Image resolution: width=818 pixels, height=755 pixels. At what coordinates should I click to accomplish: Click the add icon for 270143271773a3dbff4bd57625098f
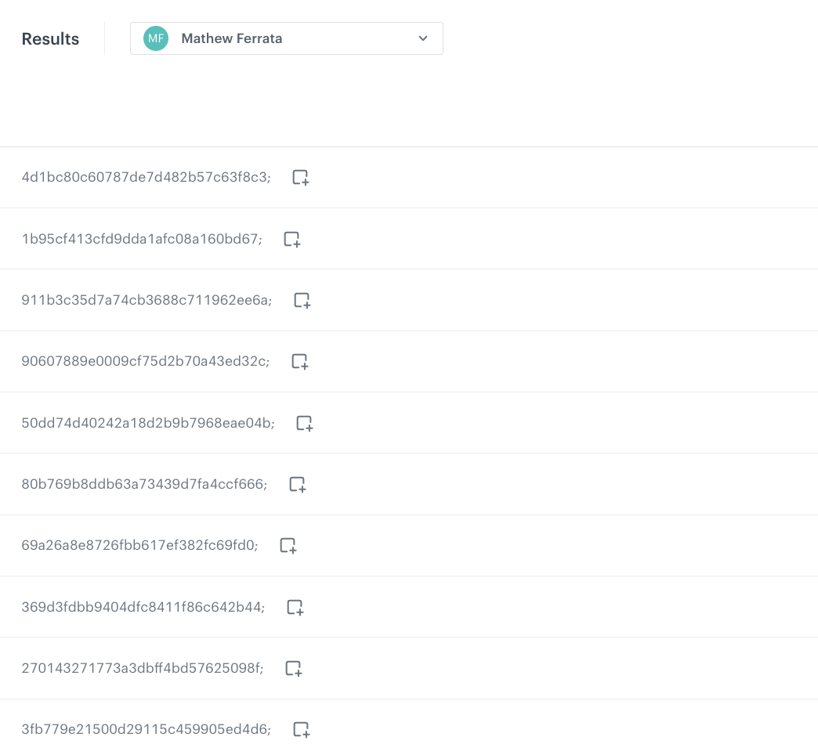[293, 669]
